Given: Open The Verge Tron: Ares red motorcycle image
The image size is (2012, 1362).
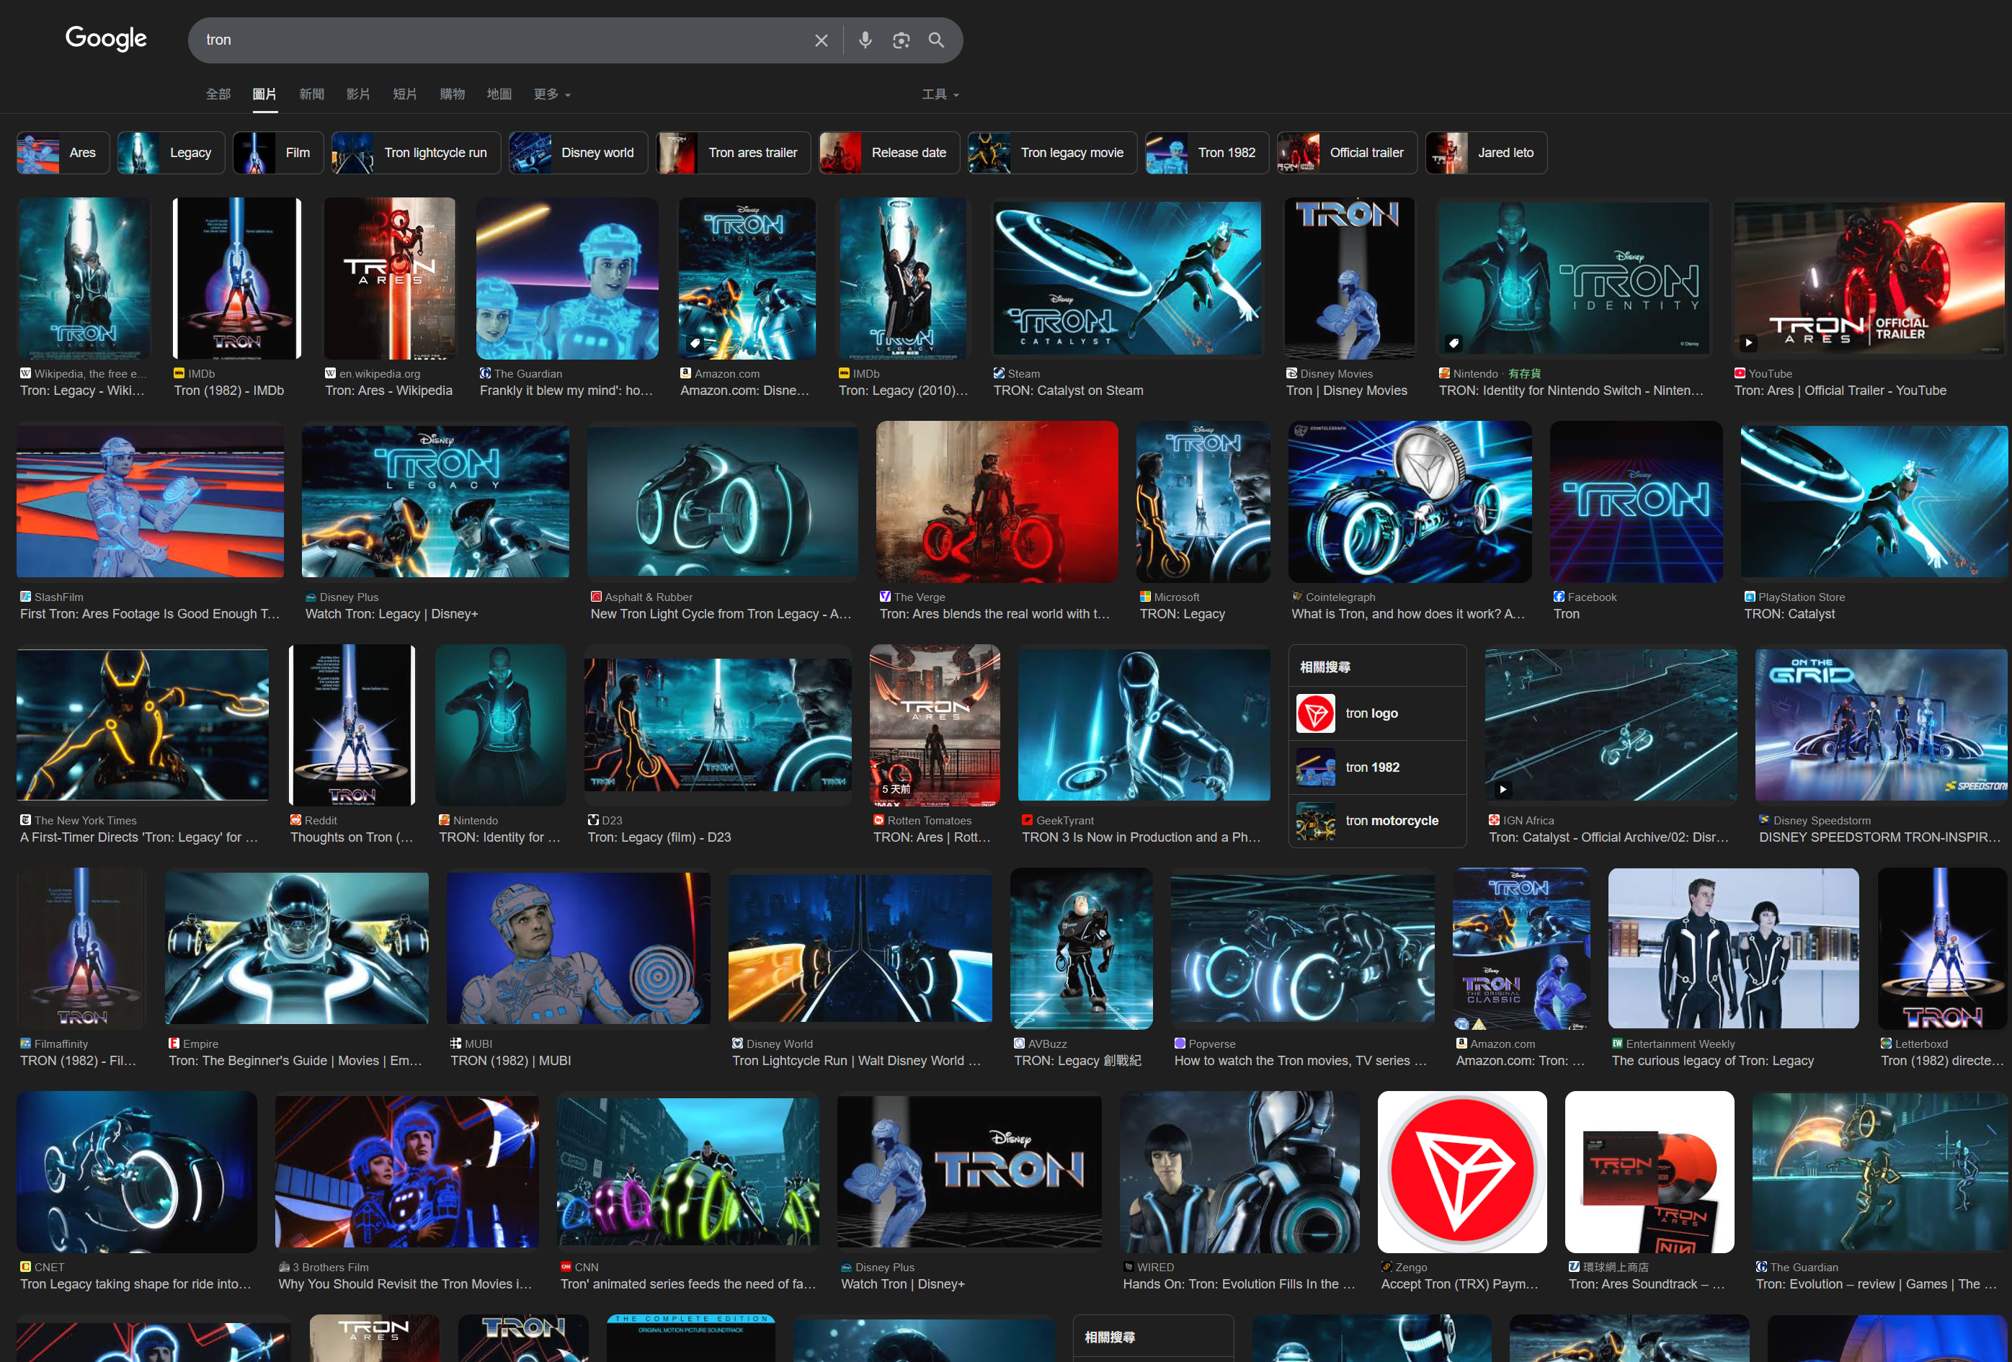Looking at the screenshot, I should (997, 502).
